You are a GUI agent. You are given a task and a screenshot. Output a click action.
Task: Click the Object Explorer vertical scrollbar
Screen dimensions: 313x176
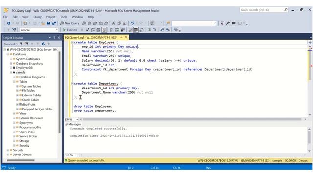[x=59, y=92]
